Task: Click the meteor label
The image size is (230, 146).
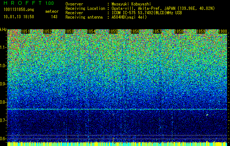Action: (x=52, y=11)
